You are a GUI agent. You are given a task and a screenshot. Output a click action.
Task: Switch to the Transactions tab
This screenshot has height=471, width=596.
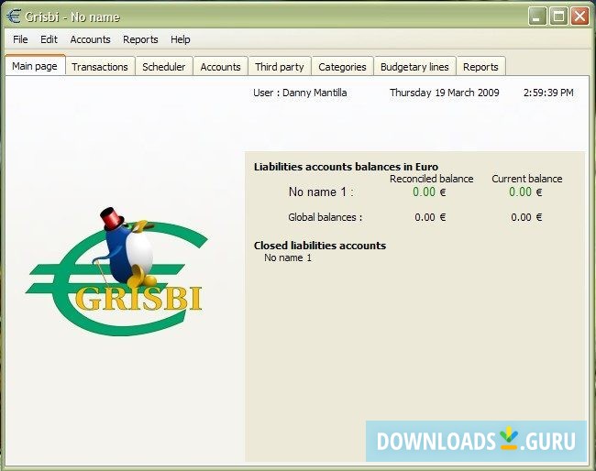[100, 67]
